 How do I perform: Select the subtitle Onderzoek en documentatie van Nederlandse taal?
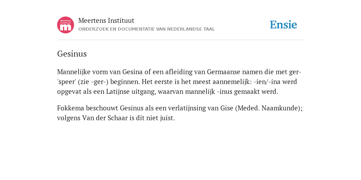point(146,29)
